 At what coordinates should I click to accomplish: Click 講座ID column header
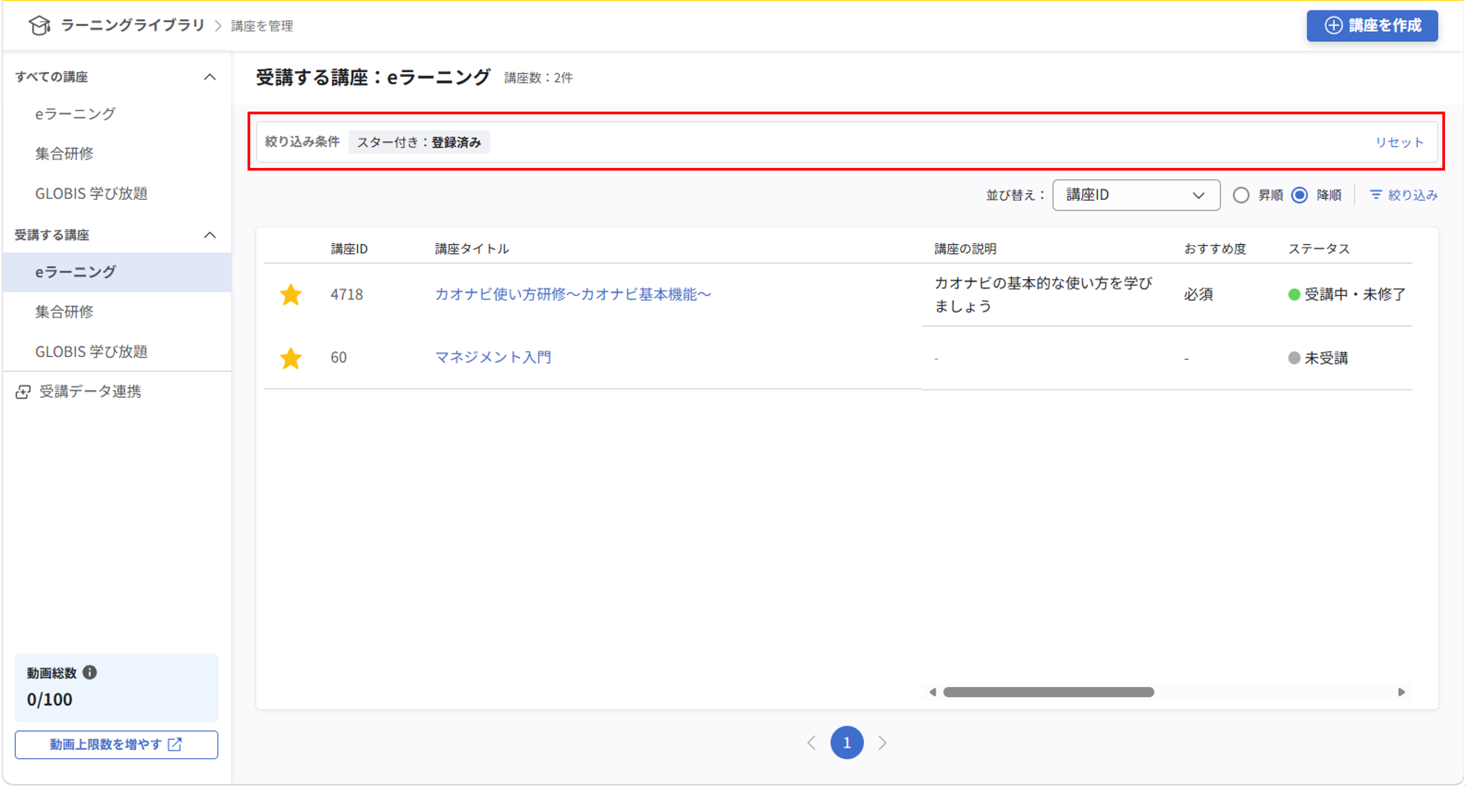[349, 249]
